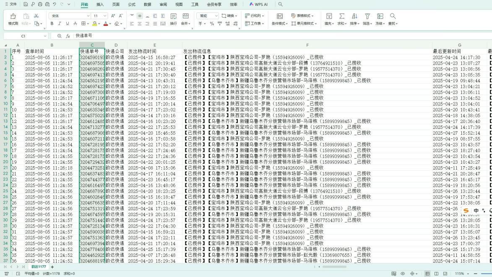Add a new sheet with the plus button
The height and width of the screenshot is (277, 492).
52,267
